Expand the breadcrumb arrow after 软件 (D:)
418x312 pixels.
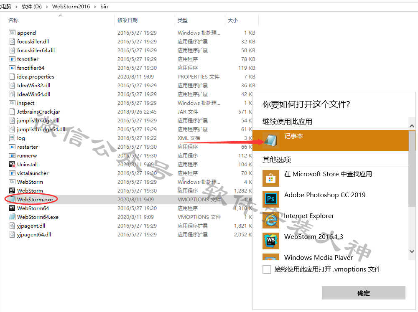pos(47,7)
